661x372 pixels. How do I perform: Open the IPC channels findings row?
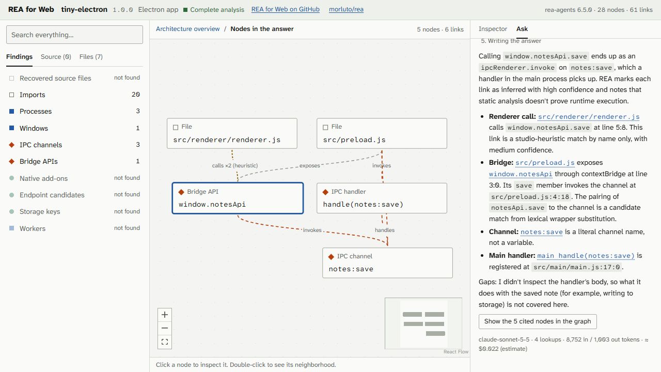tap(74, 145)
